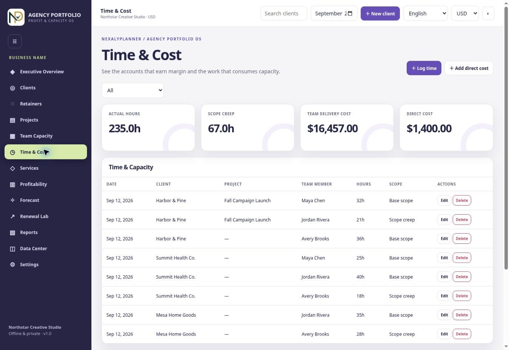Click the Profitability bars icon

[12, 184]
